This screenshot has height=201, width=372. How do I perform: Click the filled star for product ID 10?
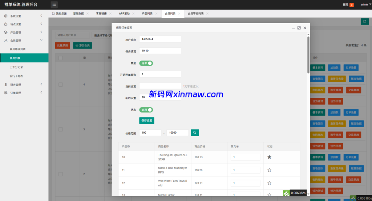coord(269,157)
